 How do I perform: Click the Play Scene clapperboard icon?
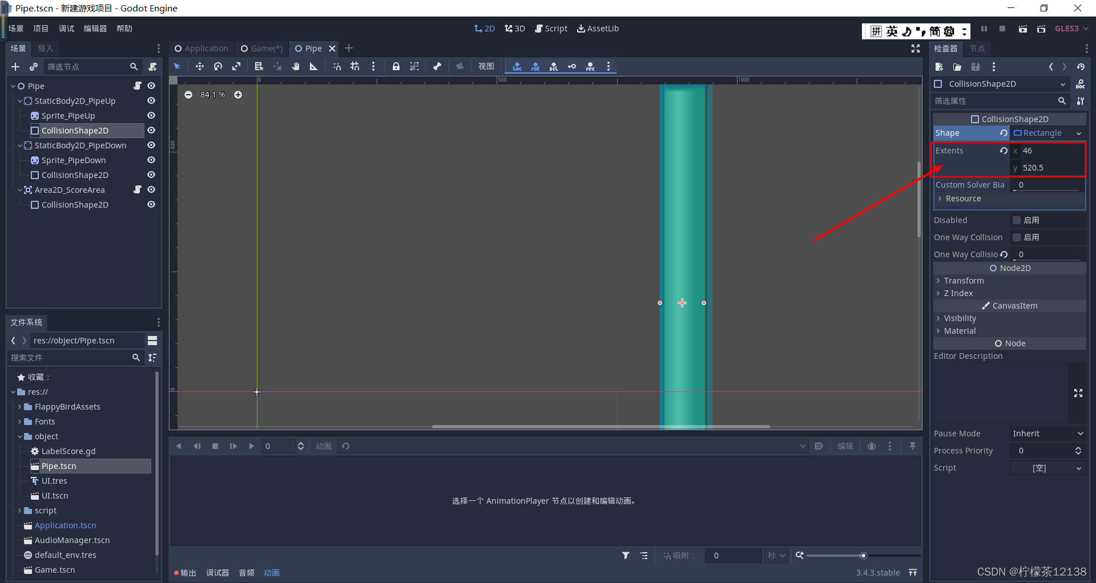click(x=1023, y=29)
